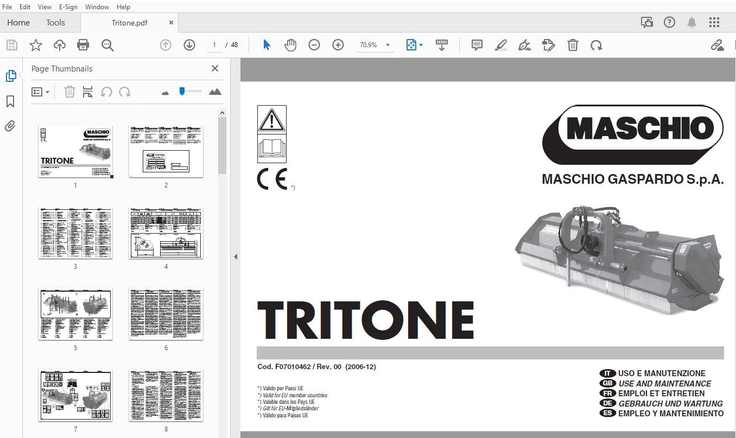Image resolution: width=736 pixels, height=438 pixels.
Task: Open the Edit menu
Action: click(25, 7)
